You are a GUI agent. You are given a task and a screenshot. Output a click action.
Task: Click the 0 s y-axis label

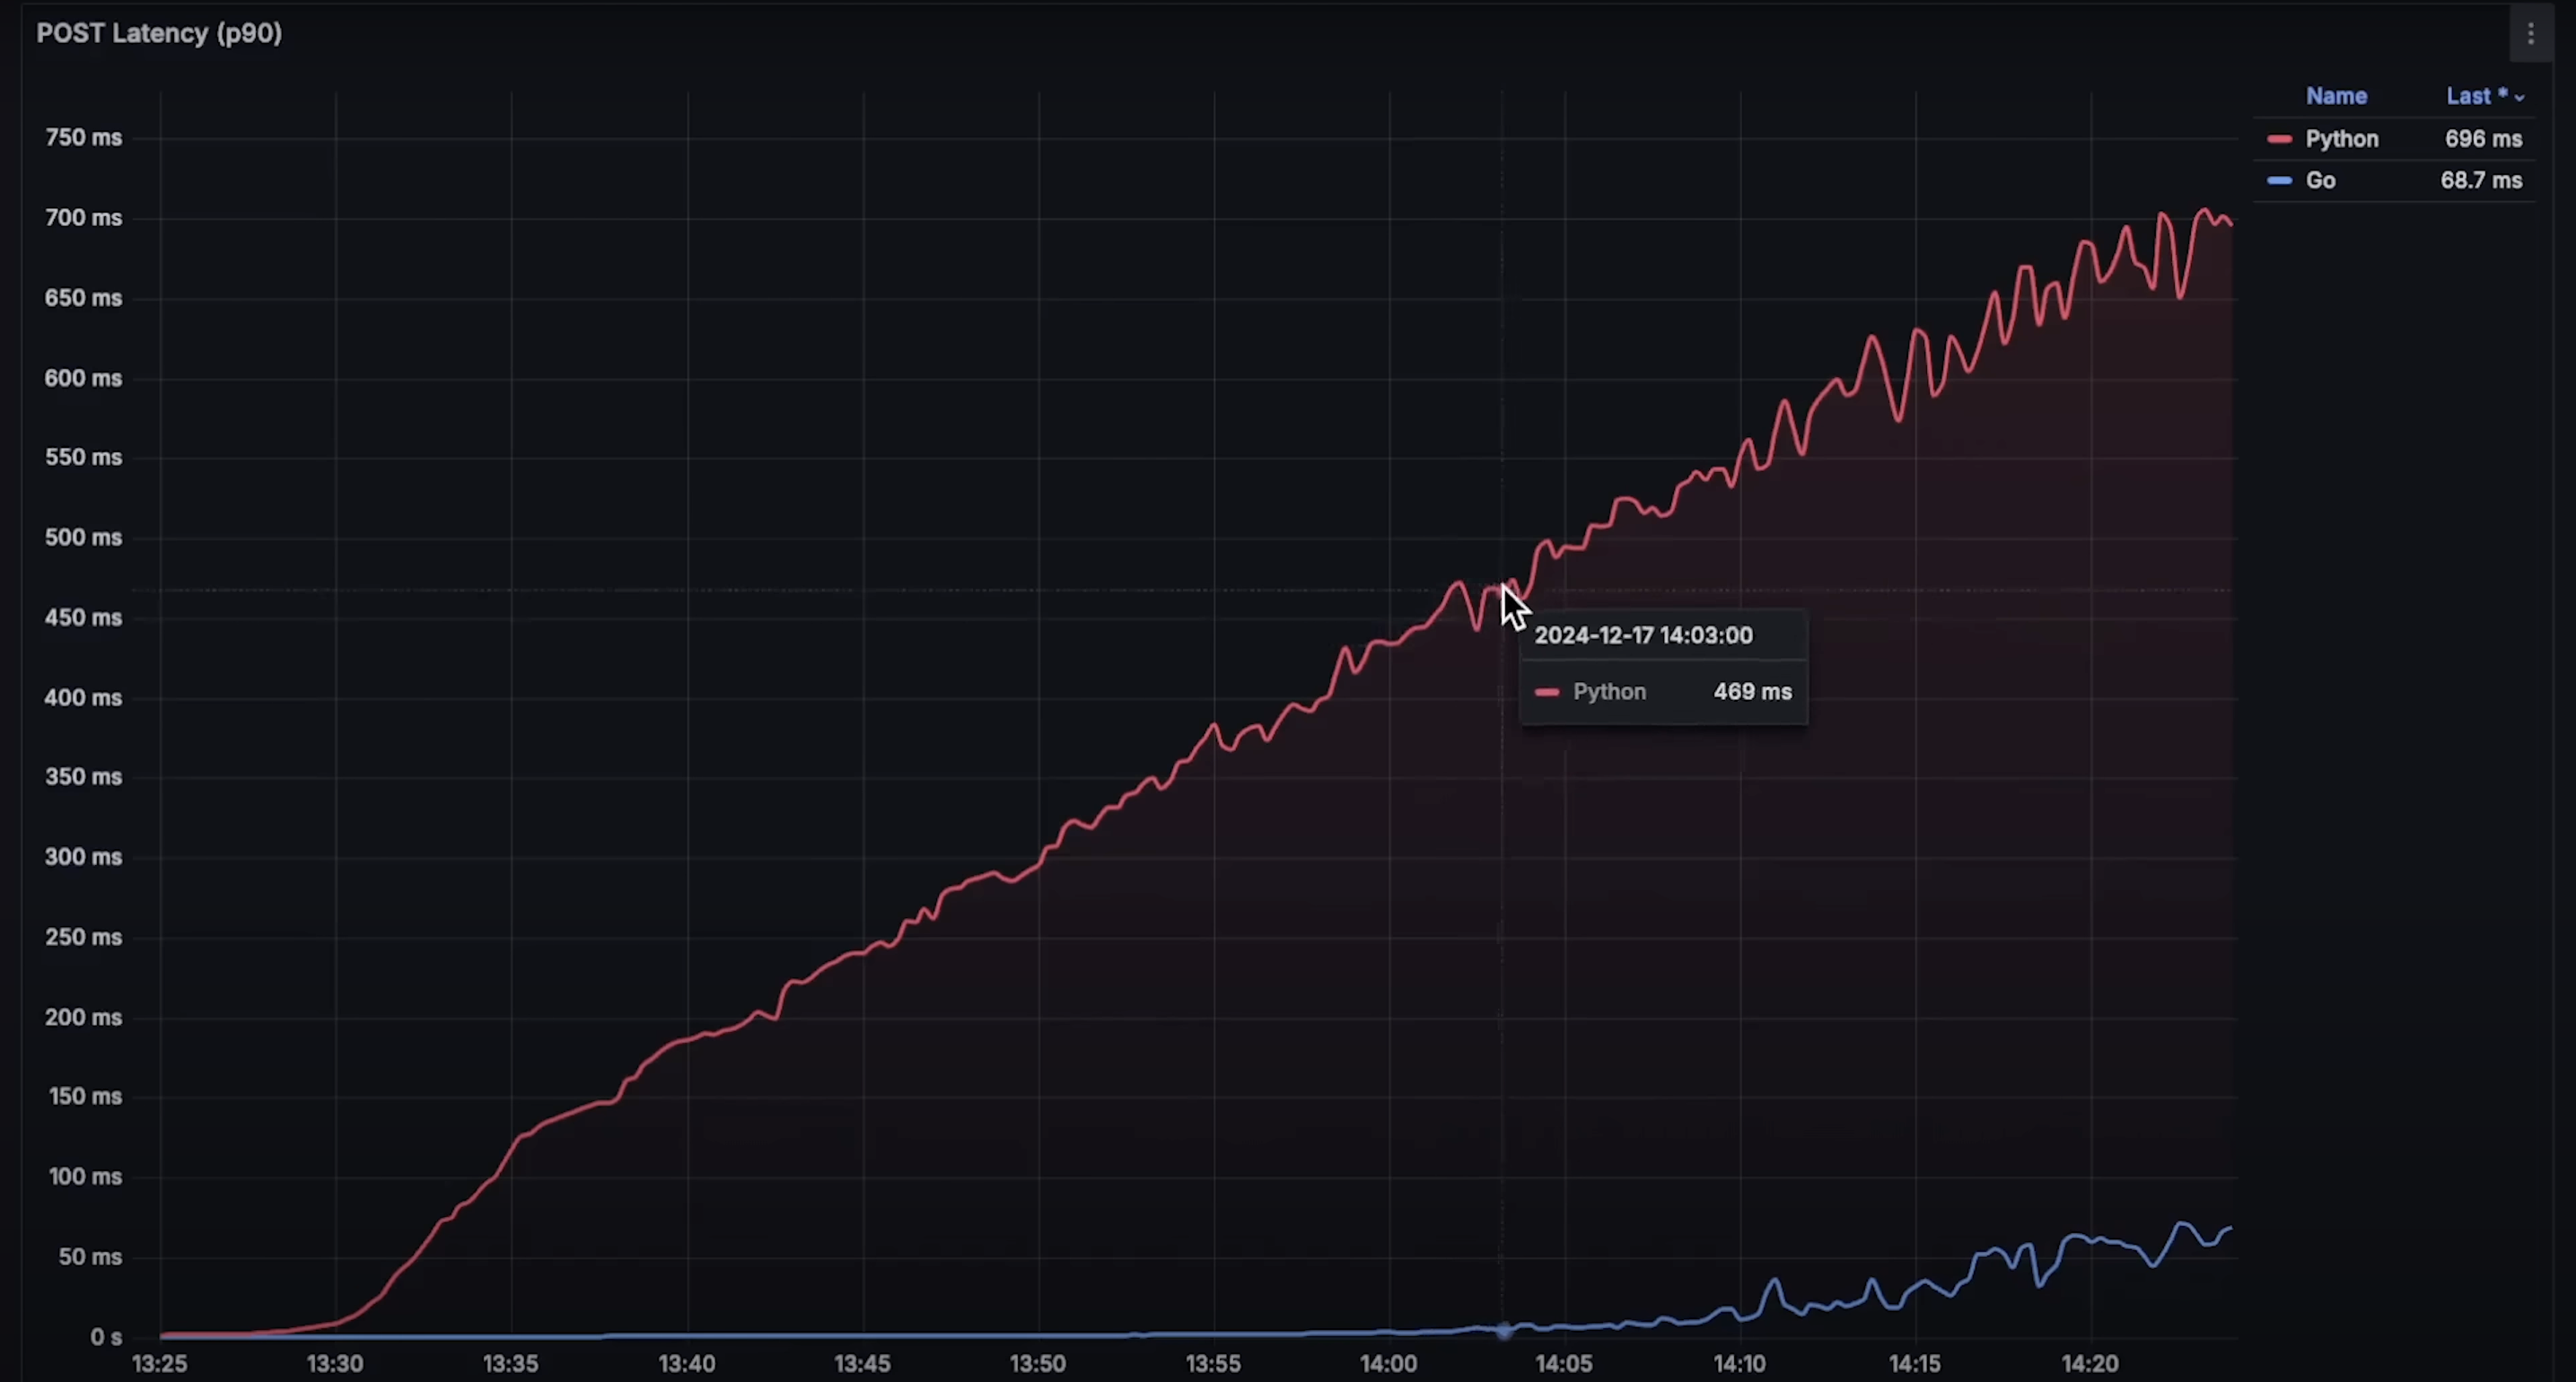[x=105, y=1337]
